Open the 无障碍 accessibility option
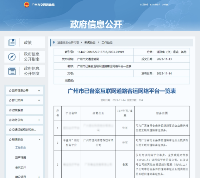 (145, 5)
